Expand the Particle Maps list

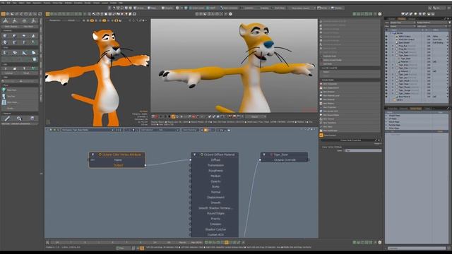click(x=386, y=125)
